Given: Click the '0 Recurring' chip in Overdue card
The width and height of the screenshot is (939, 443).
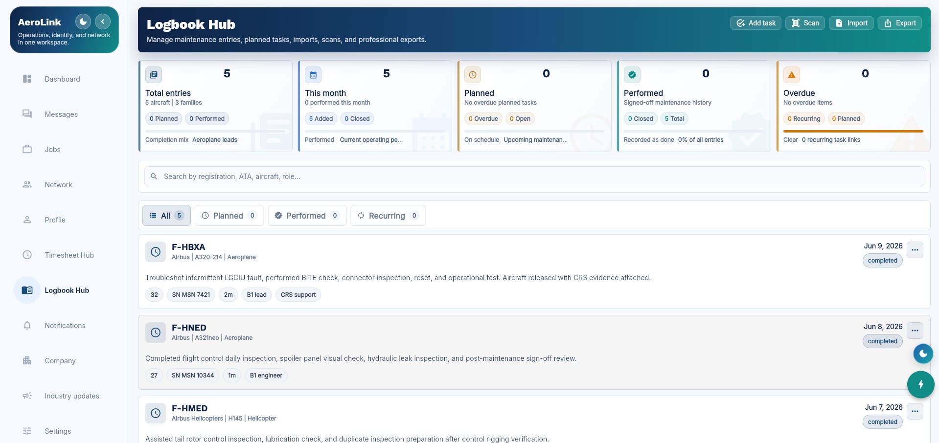Looking at the screenshot, I should (x=804, y=119).
